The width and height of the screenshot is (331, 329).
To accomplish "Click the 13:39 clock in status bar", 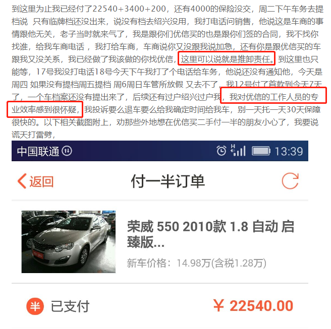I will [x=289, y=151].
